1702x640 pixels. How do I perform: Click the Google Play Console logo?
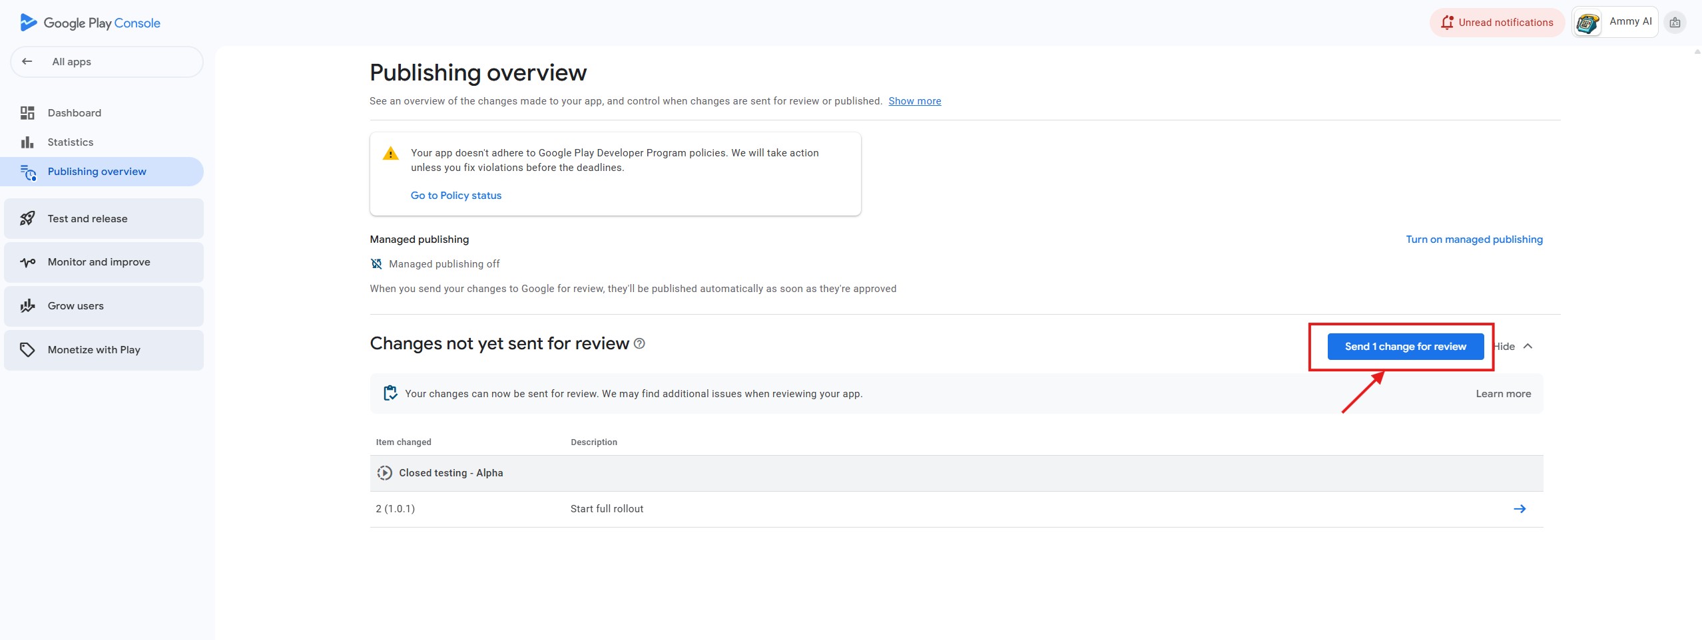click(x=91, y=23)
